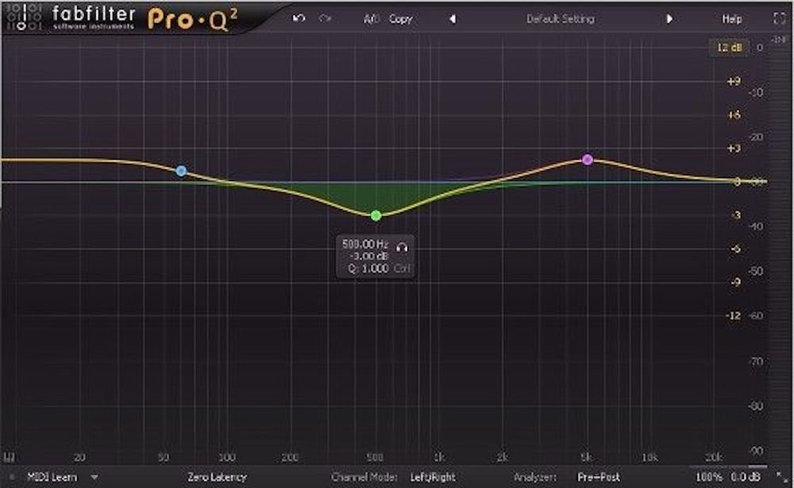
Task: Click the undo arrow icon
Action: [299, 18]
